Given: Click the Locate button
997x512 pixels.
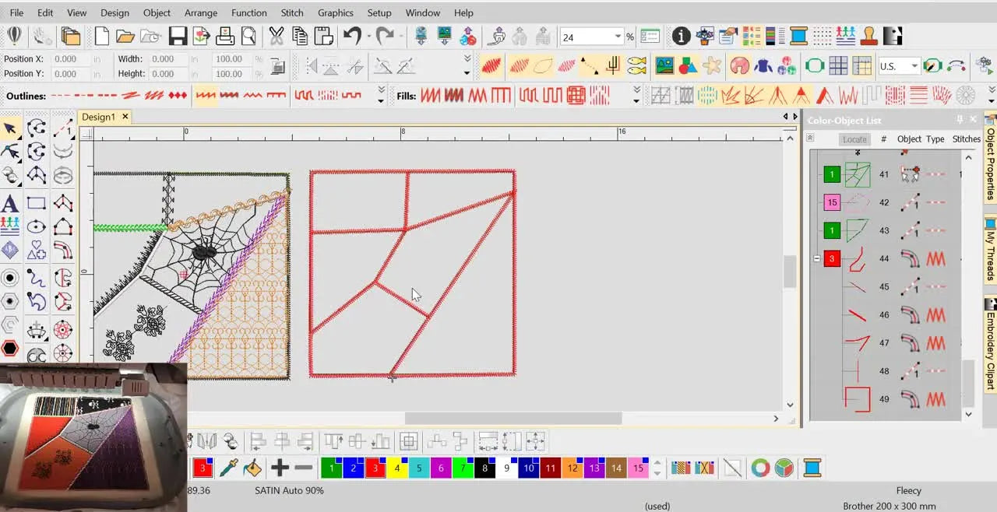Looking at the screenshot, I should point(854,139).
